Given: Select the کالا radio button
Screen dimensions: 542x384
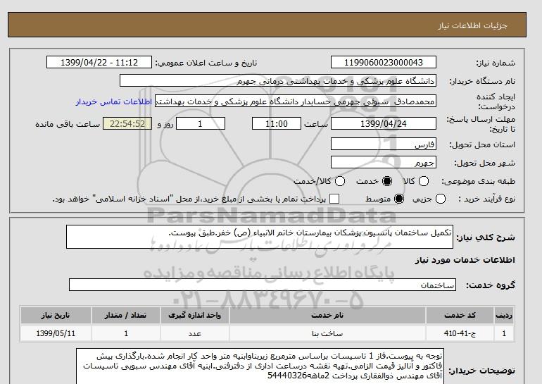Looking at the screenshot, I should [424, 181].
